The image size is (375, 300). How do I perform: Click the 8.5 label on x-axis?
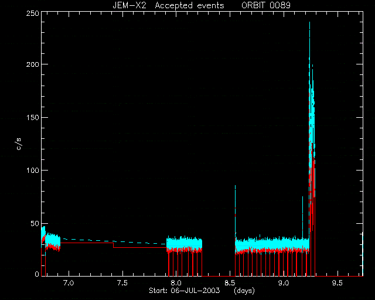click(x=230, y=283)
